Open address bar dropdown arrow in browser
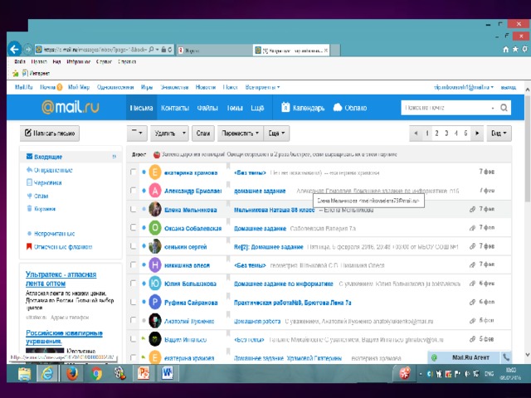The width and height of the screenshot is (531, 398). pos(157,50)
